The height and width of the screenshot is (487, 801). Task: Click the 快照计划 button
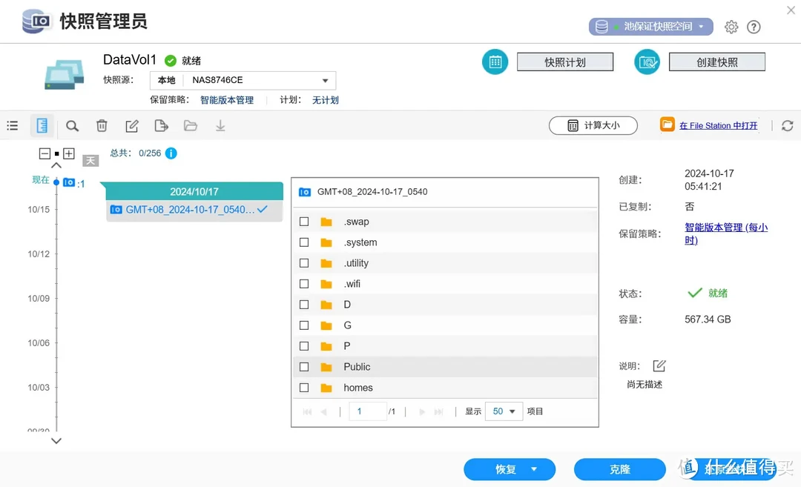click(x=565, y=62)
